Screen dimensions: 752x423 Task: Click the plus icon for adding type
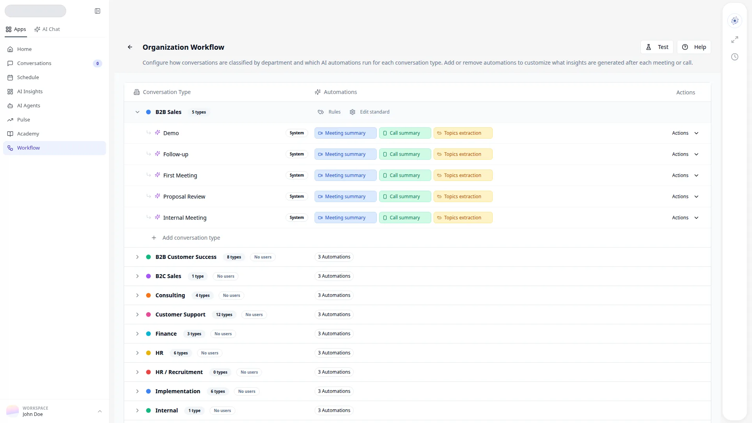(x=154, y=238)
